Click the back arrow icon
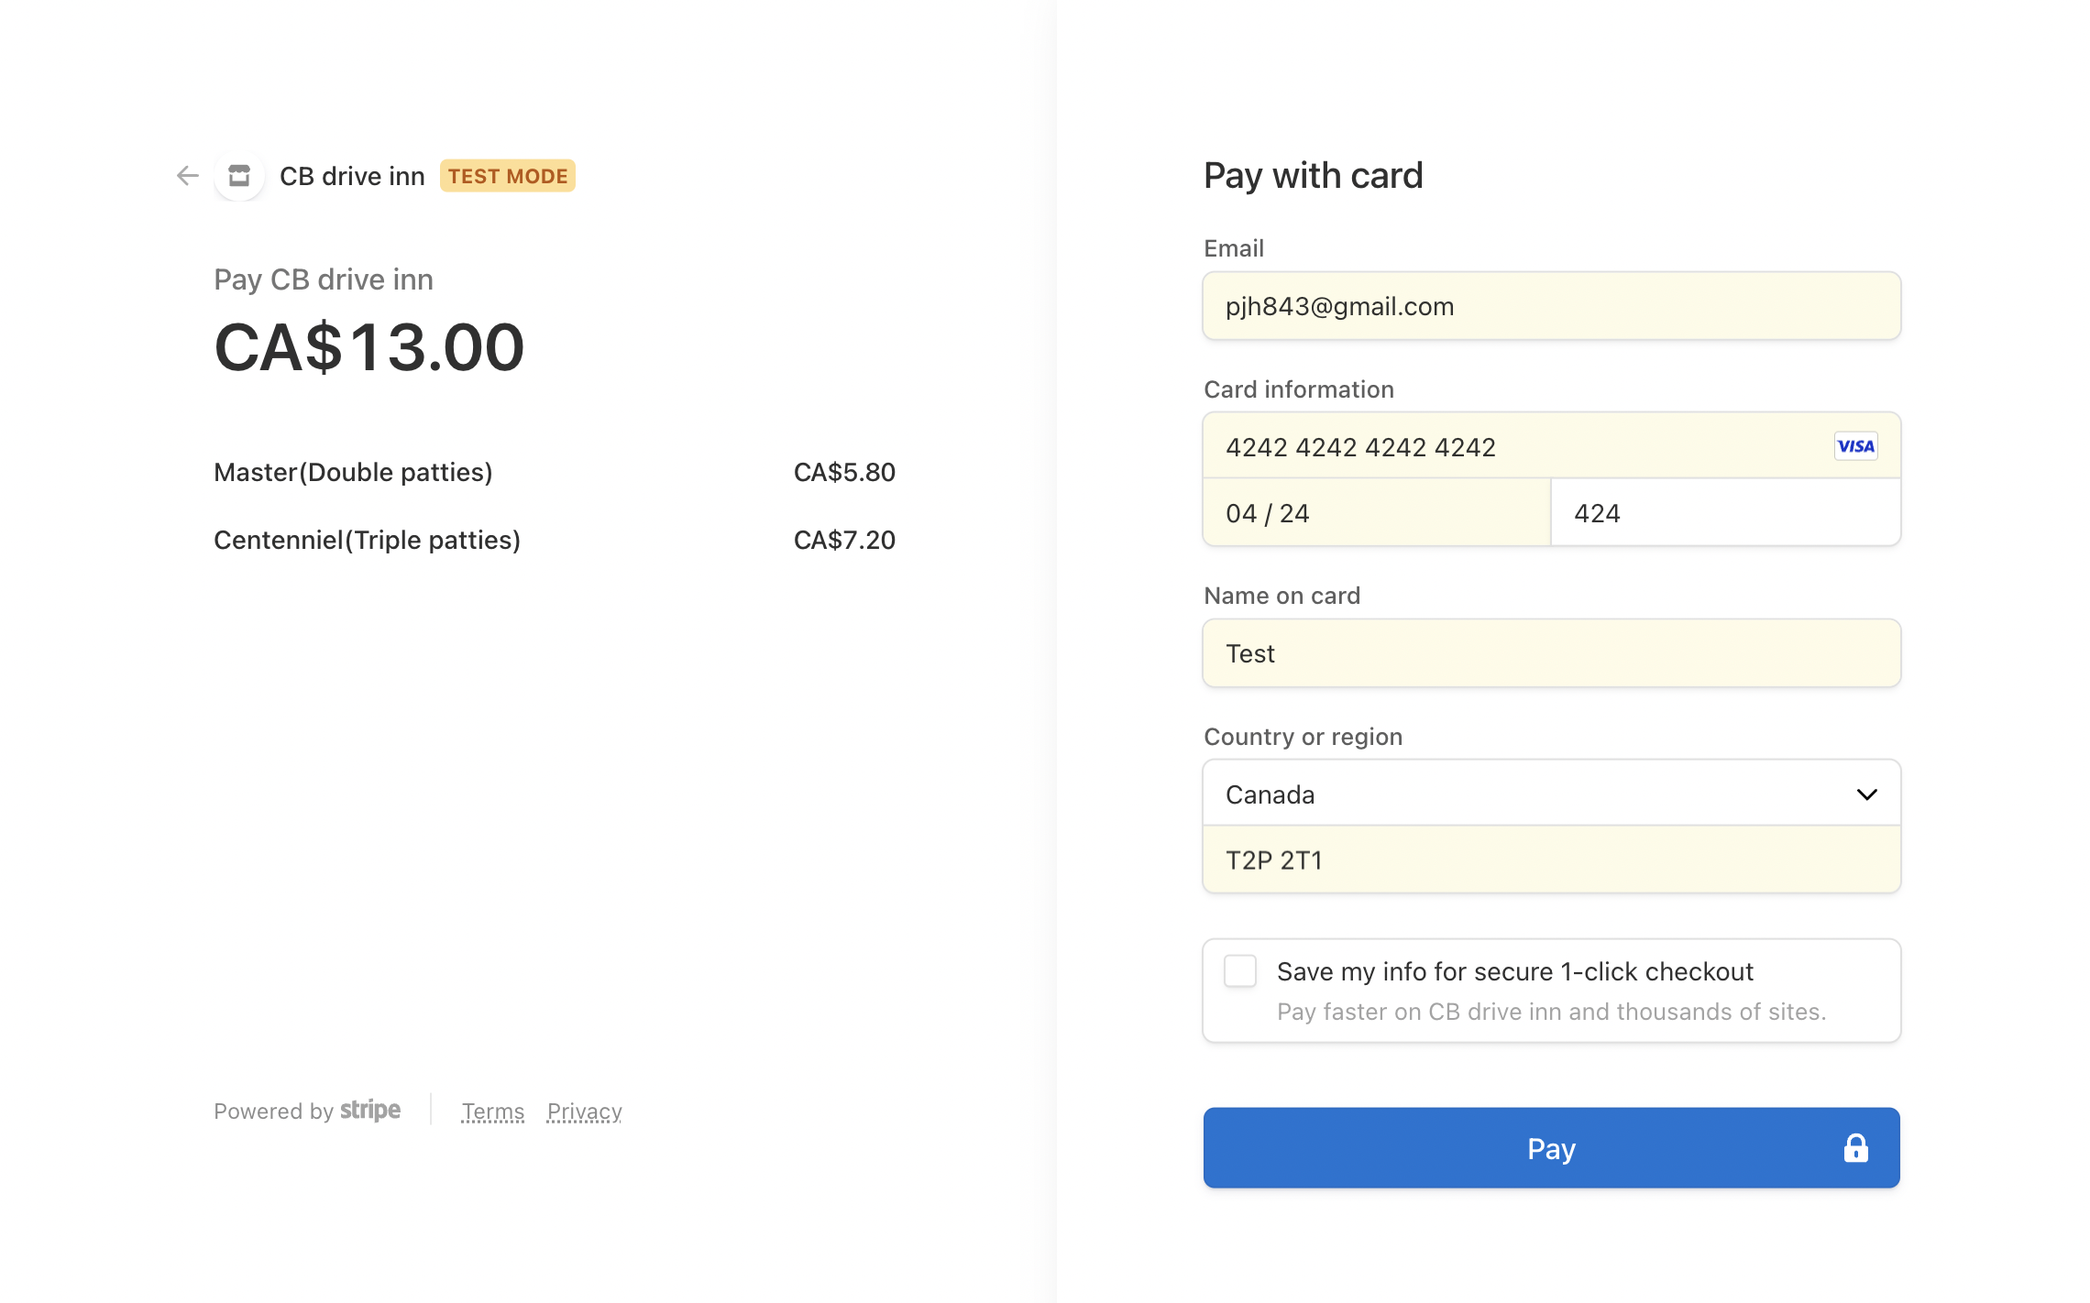 [x=188, y=176]
